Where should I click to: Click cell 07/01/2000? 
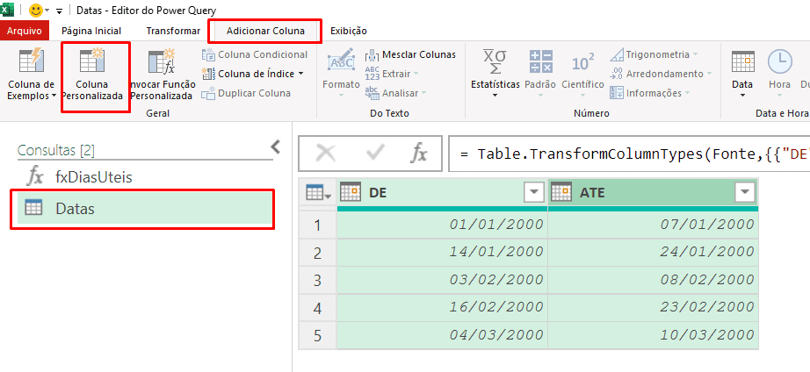(x=654, y=225)
